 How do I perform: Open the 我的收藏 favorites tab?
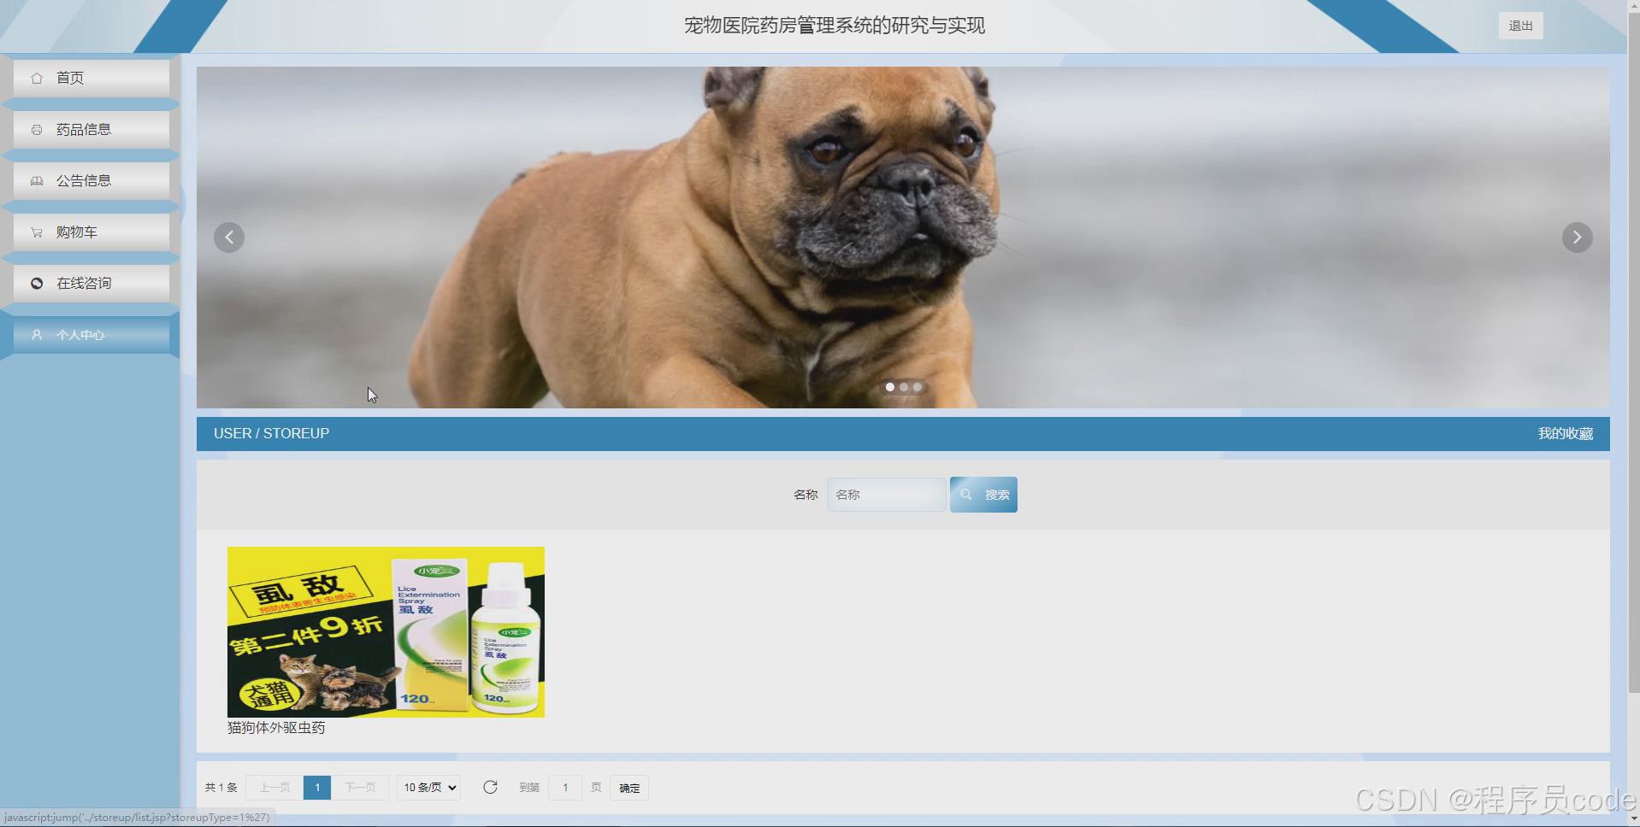click(1566, 433)
